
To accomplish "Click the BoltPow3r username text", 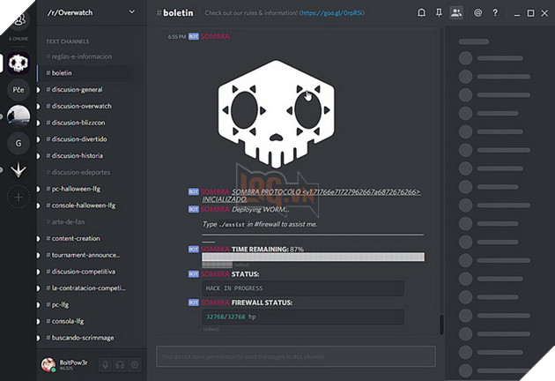I will pos(73,362).
